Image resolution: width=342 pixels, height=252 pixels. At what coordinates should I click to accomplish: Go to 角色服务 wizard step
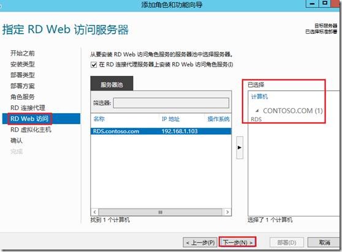(x=23, y=97)
